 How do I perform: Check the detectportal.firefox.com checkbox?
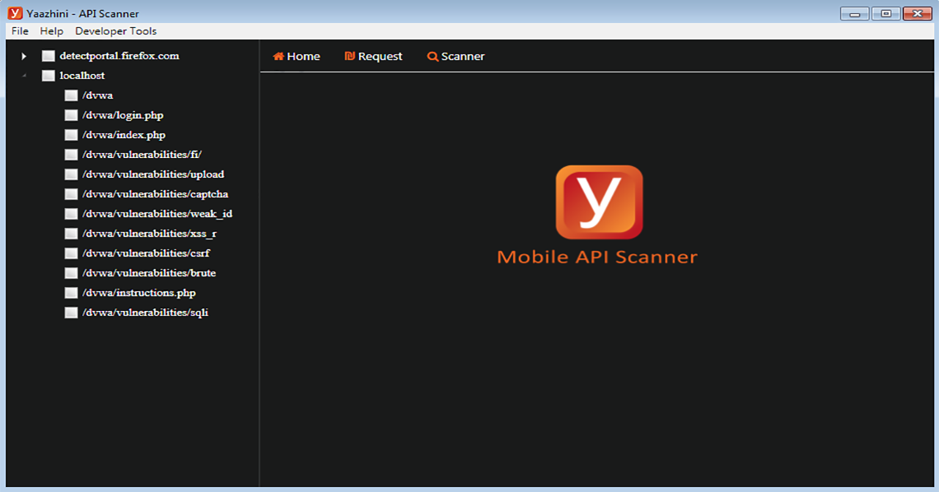point(49,56)
